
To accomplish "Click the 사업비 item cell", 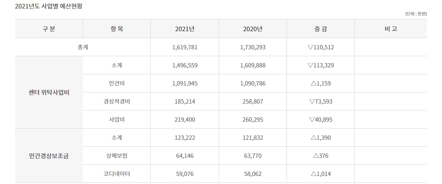I will 116,120.
